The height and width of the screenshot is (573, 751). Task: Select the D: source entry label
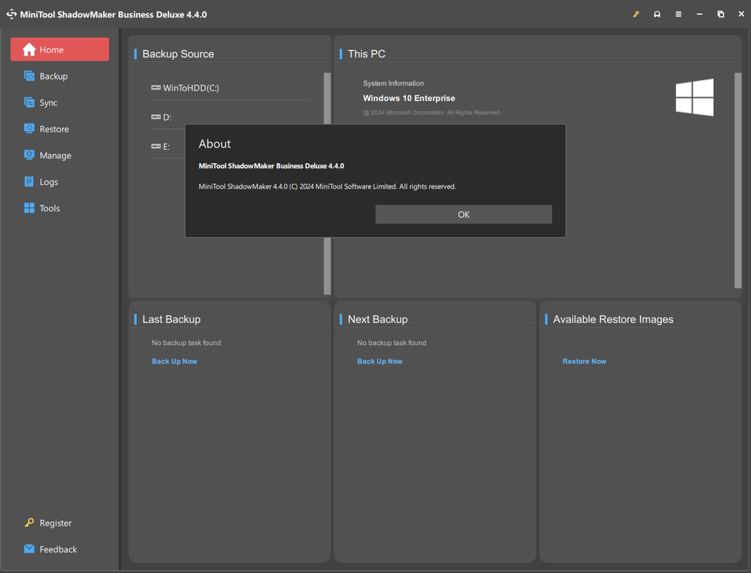[167, 117]
